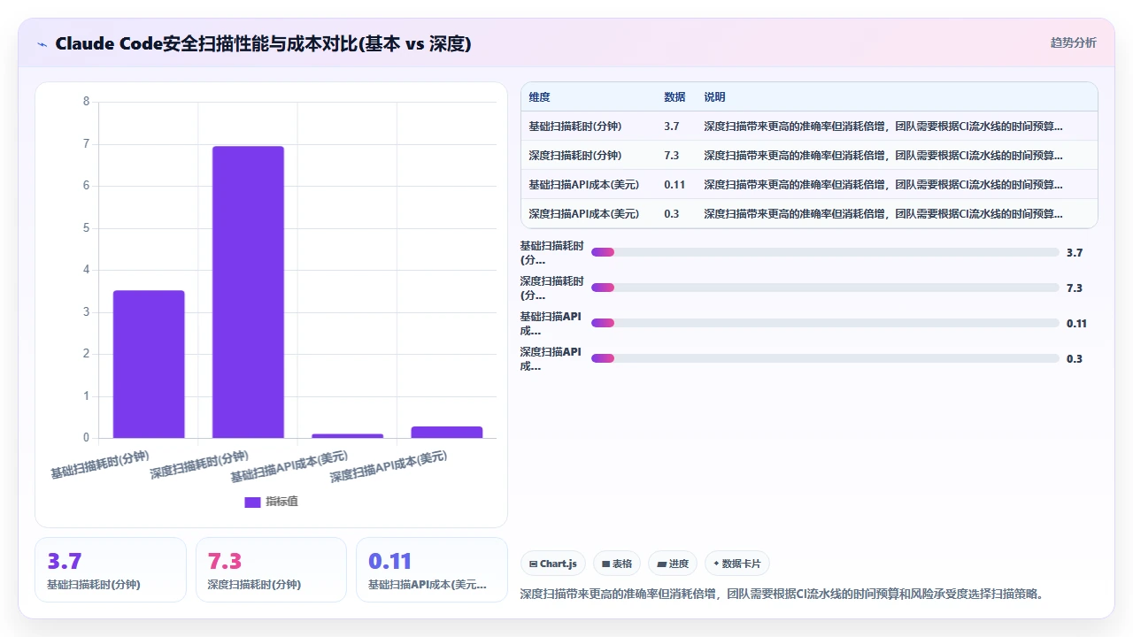Click the 表格 tag chip
The height and width of the screenshot is (637, 1133).
(617, 564)
